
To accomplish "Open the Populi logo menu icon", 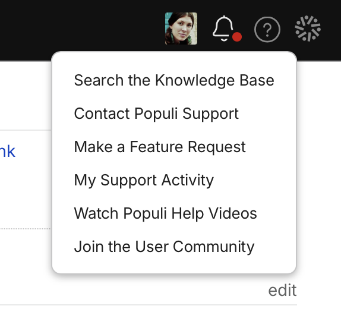I will (x=308, y=29).
